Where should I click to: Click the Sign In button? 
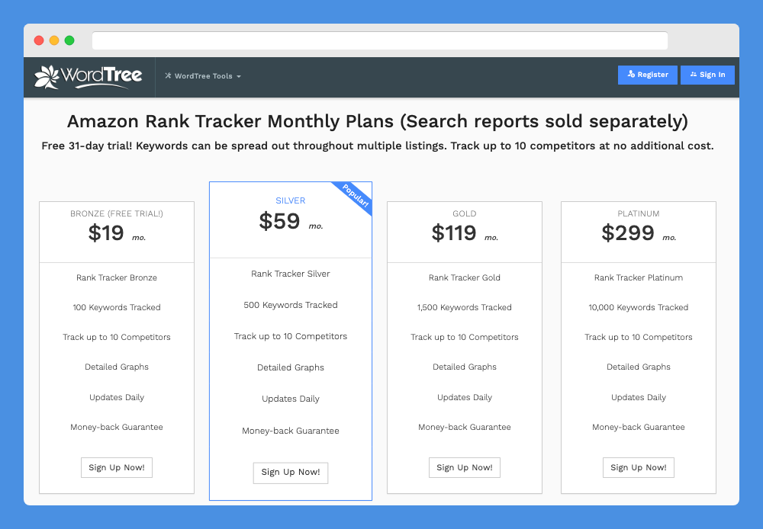click(x=707, y=75)
